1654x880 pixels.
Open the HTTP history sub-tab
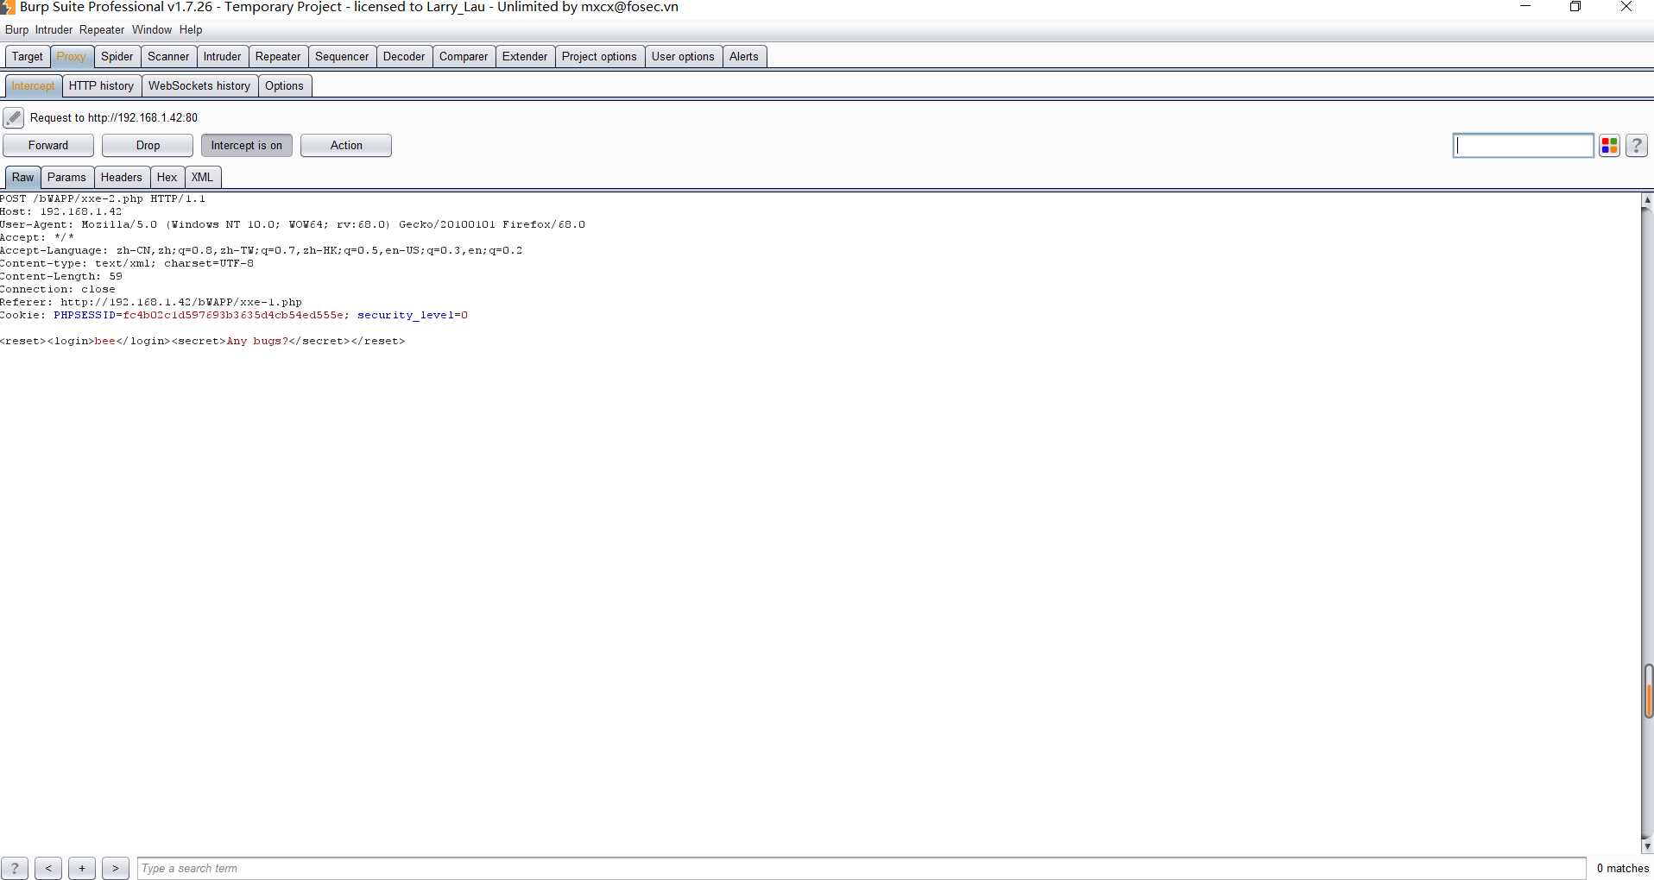click(x=101, y=86)
